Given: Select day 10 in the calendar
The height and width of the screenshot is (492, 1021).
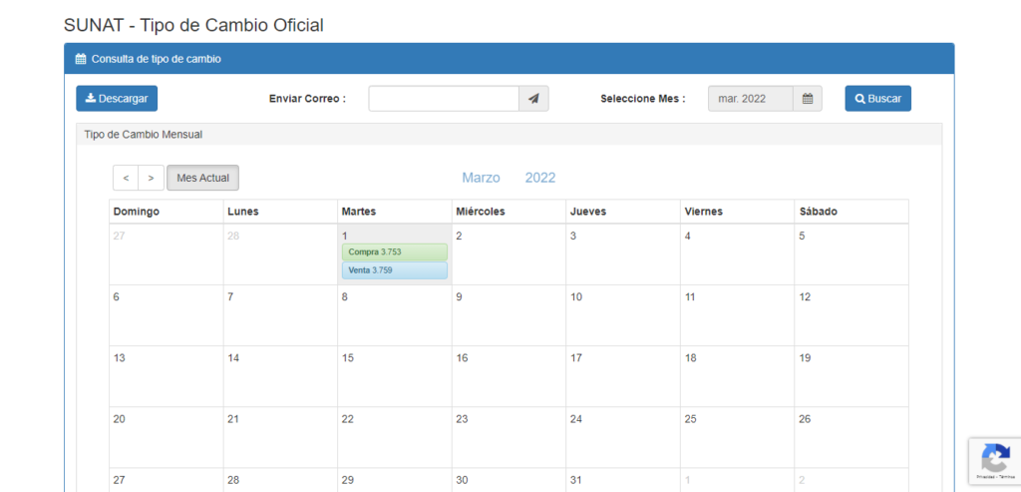Looking at the screenshot, I should pyautogui.click(x=623, y=315).
